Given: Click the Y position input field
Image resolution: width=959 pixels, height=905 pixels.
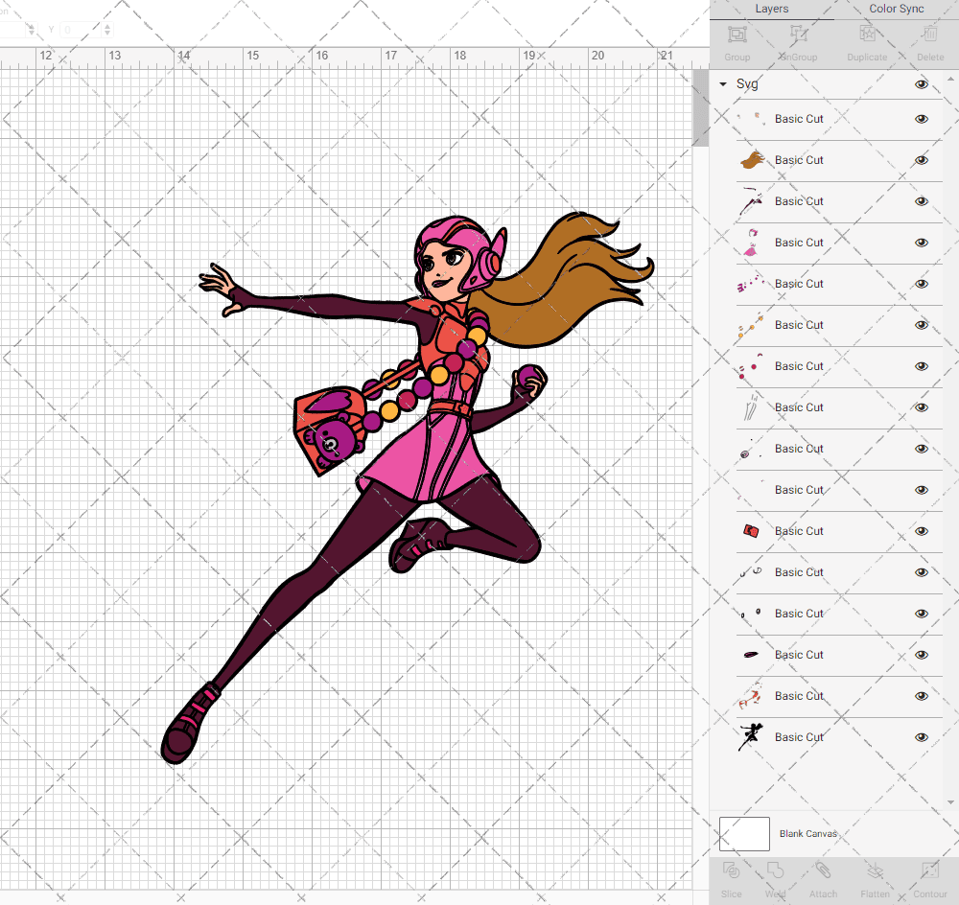Looking at the screenshot, I should pyautogui.click(x=82, y=30).
